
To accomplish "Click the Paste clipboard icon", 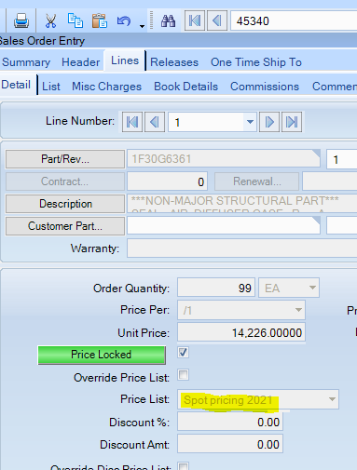I will [100, 20].
